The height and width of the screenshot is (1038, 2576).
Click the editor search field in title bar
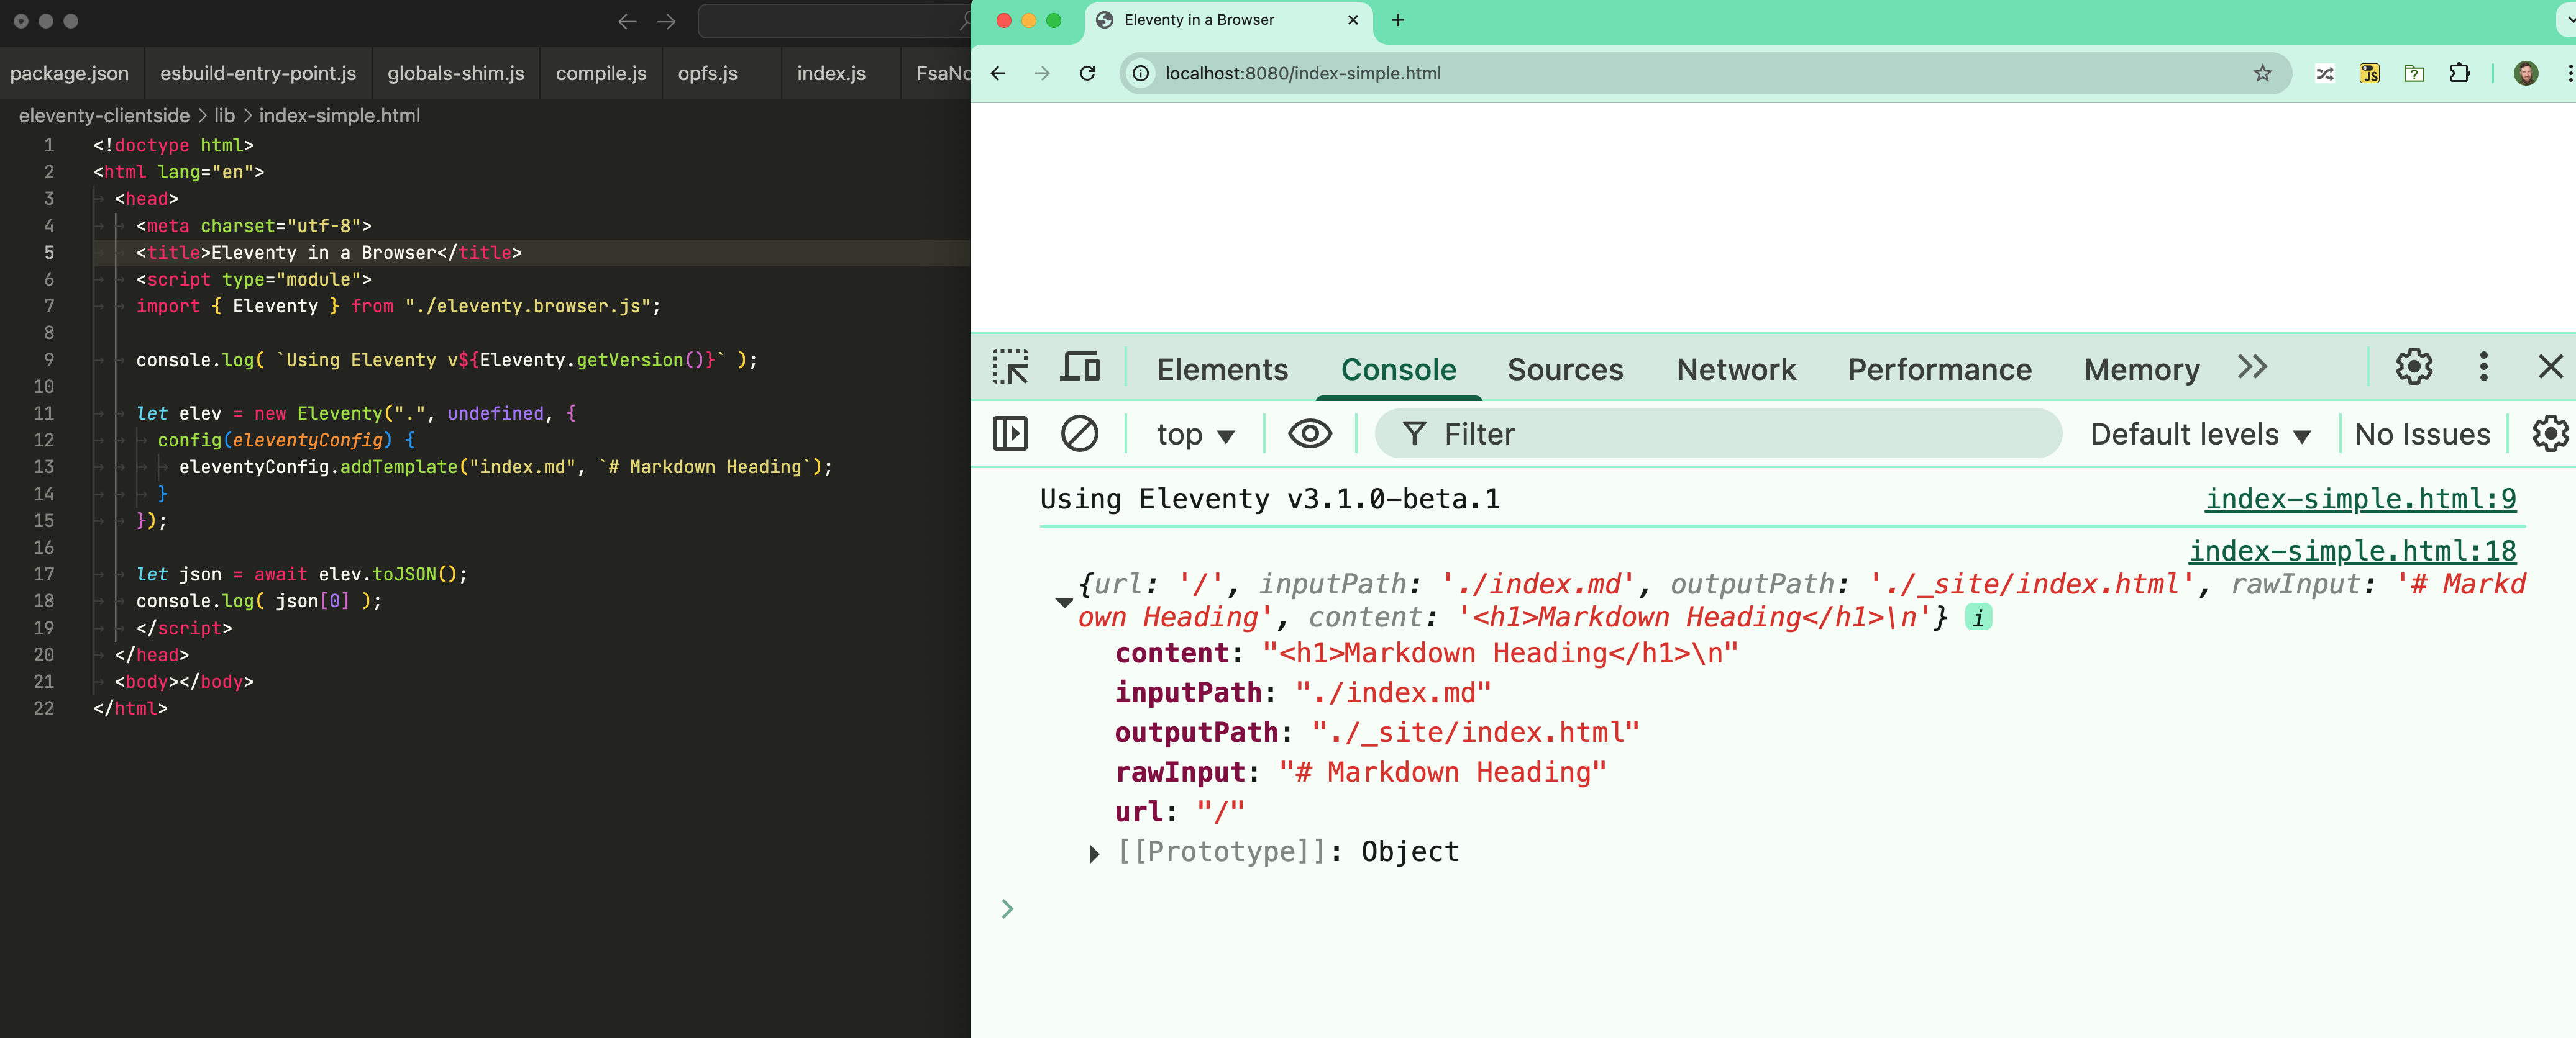click(x=833, y=21)
